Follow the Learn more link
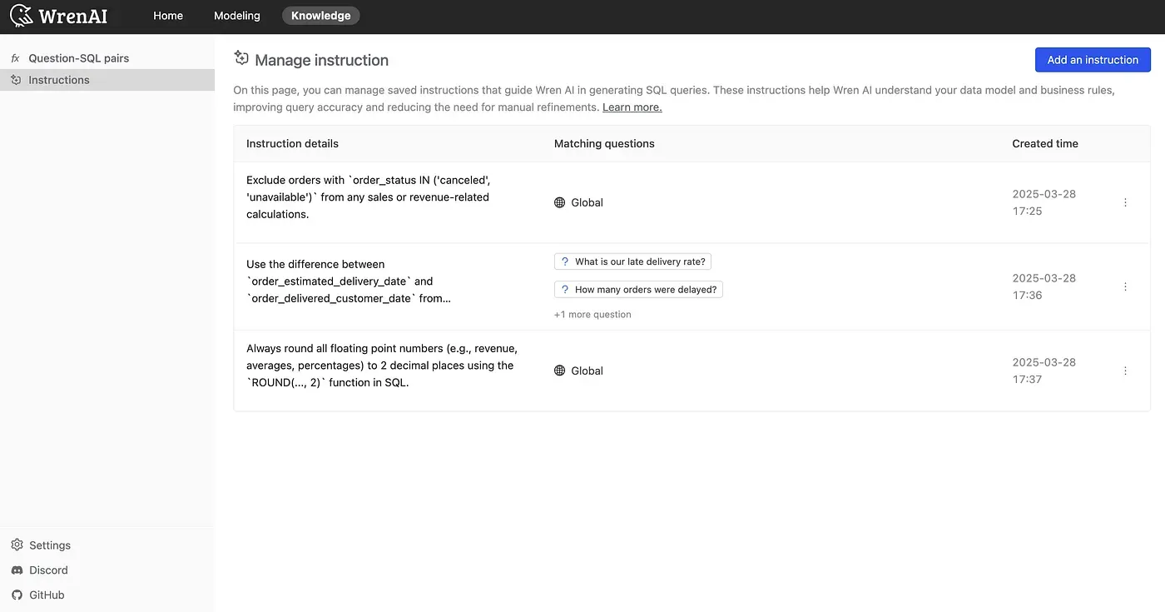 tap(632, 107)
